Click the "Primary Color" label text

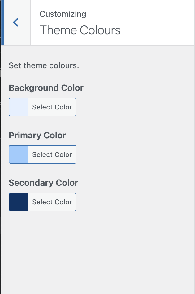coord(37,135)
